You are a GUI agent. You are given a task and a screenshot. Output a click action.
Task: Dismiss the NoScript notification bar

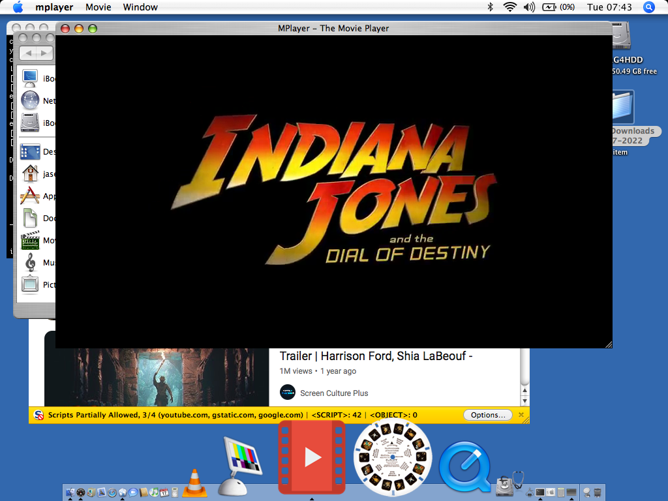tap(521, 414)
